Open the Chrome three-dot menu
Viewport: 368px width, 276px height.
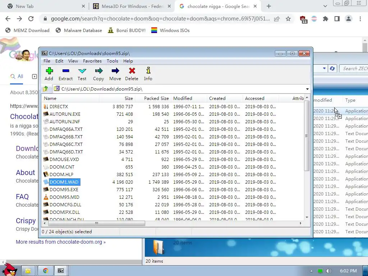[x=360, y=19]
